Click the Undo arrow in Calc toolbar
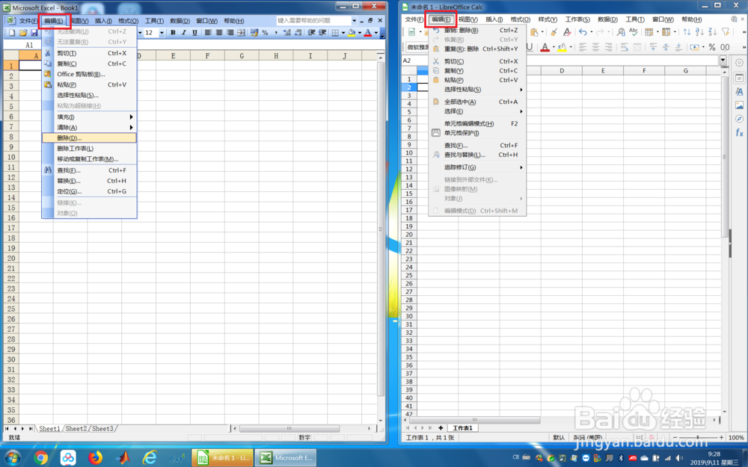 click(x=583, y=32)
